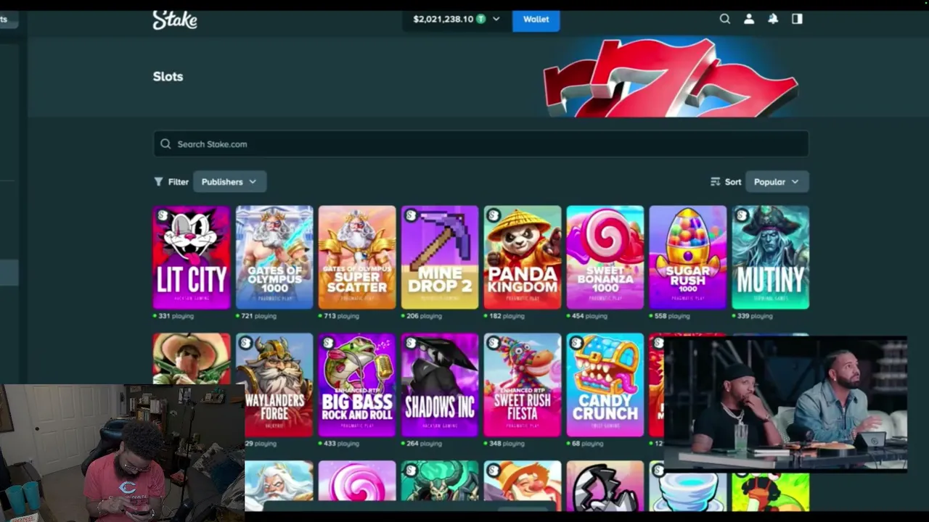Click the Stake logo
Image resolution: width=929 pixels, height=522 pixels.
(x=175, y=20)
